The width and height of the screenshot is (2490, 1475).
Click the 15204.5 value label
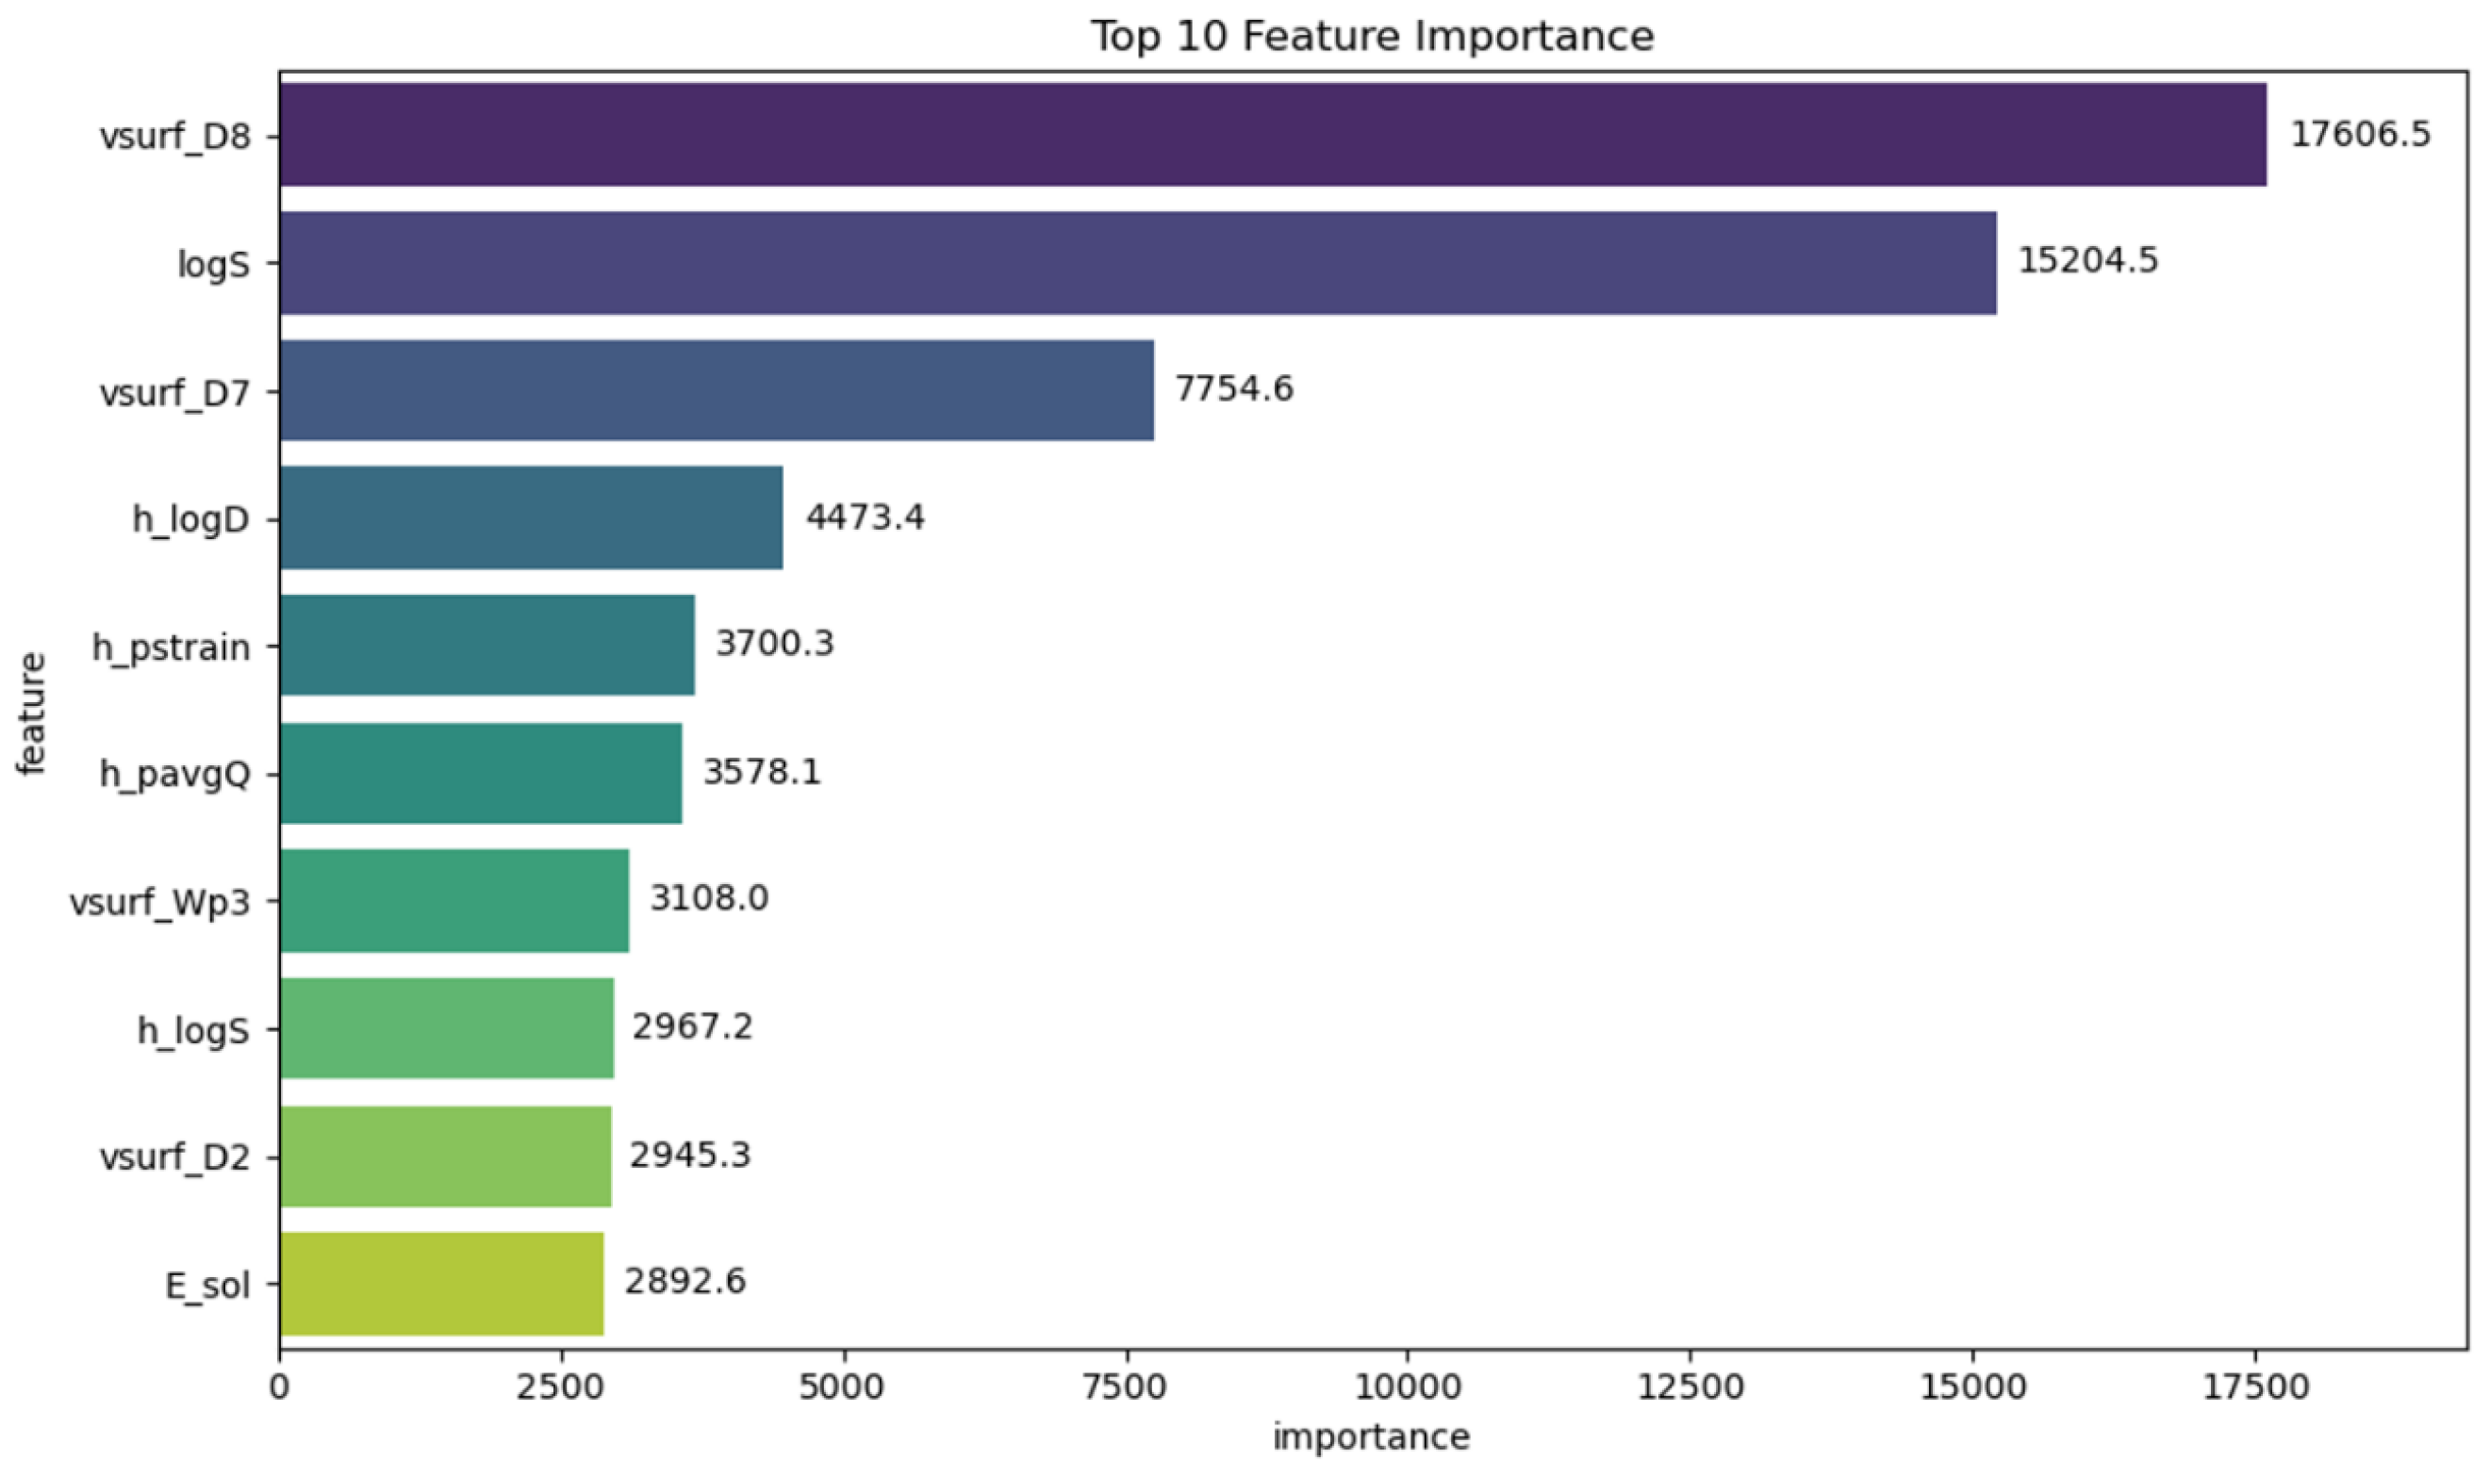click(2087, 261)
